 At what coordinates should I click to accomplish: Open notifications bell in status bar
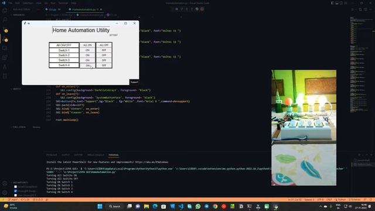pos(371,199)
